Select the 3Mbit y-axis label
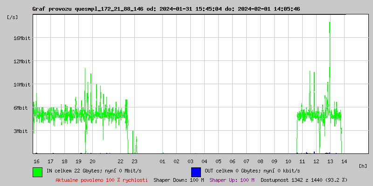The height and width of the screenshot is (186, 373). pyautogui.click(x=21, y=131)
